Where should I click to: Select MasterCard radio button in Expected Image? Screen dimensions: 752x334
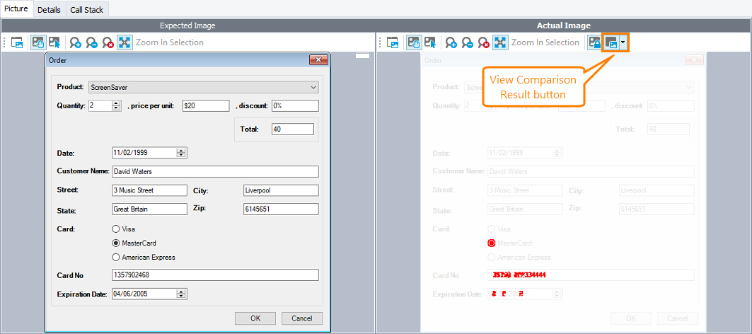click(x=116, y=243)
